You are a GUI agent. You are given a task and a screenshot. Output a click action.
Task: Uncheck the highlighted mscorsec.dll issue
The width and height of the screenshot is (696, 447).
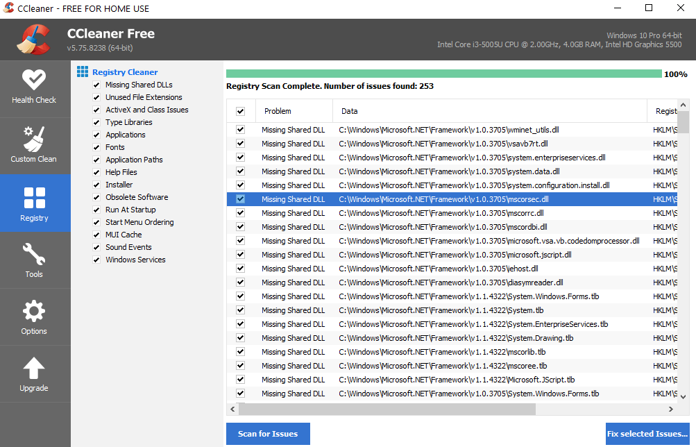click(x=241, y=199)
